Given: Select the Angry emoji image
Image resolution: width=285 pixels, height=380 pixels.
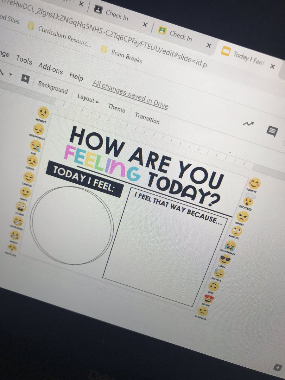Looking at the screenshot, I should 243,217.
